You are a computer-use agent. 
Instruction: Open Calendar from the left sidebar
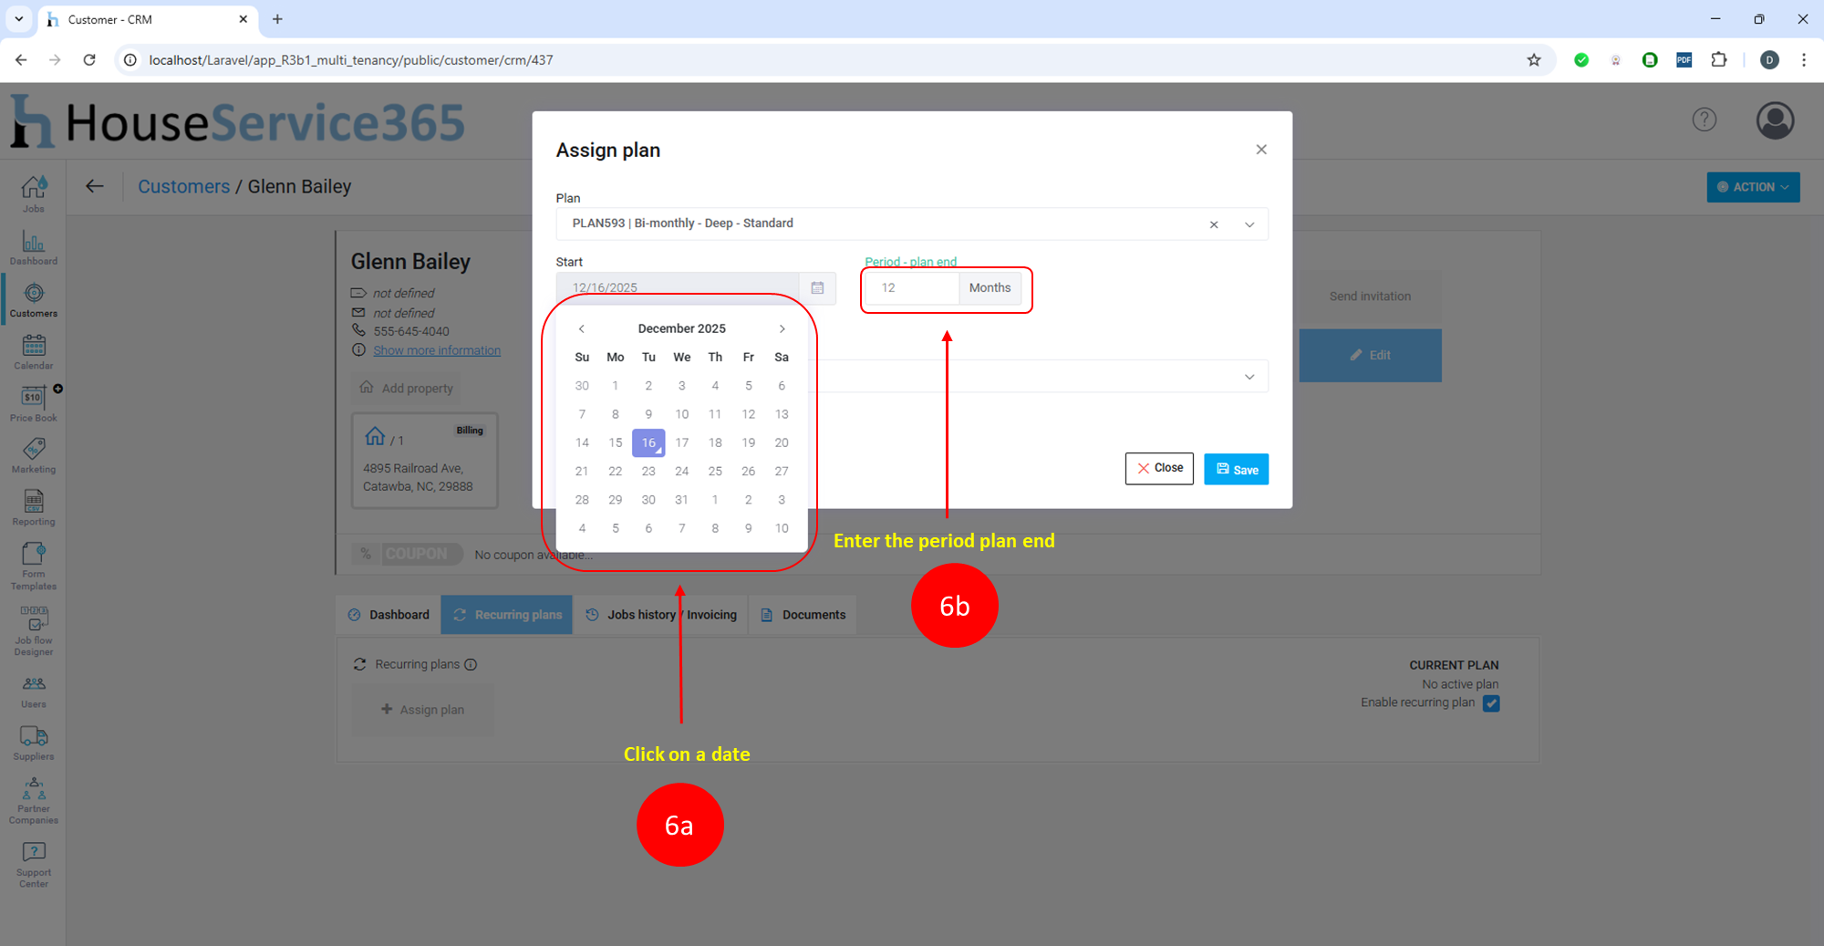click(x=34, y=351)
